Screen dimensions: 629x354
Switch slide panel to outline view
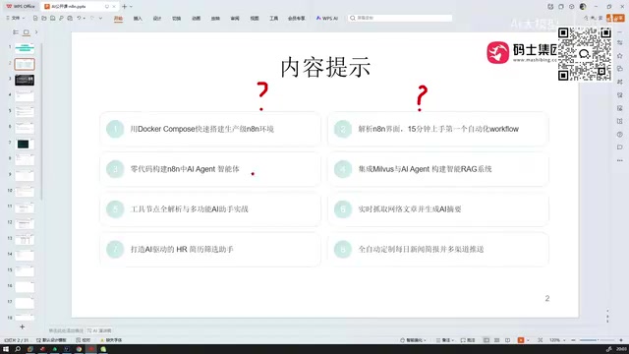coord(16,32)
